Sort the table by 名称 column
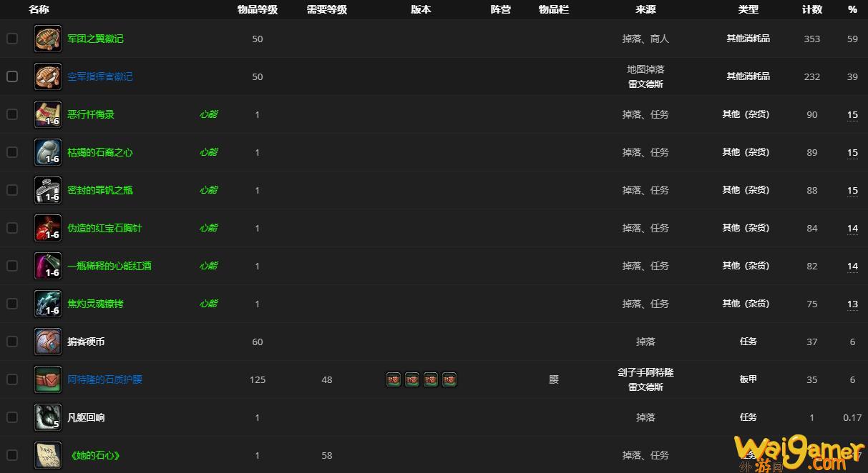The image size is (868, 473). [39, 9]
